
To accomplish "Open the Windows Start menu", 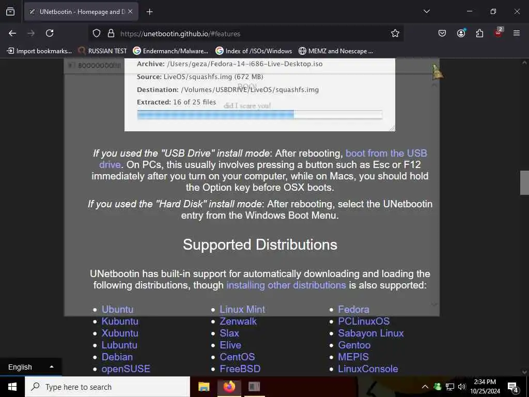I will coord(12,387).
